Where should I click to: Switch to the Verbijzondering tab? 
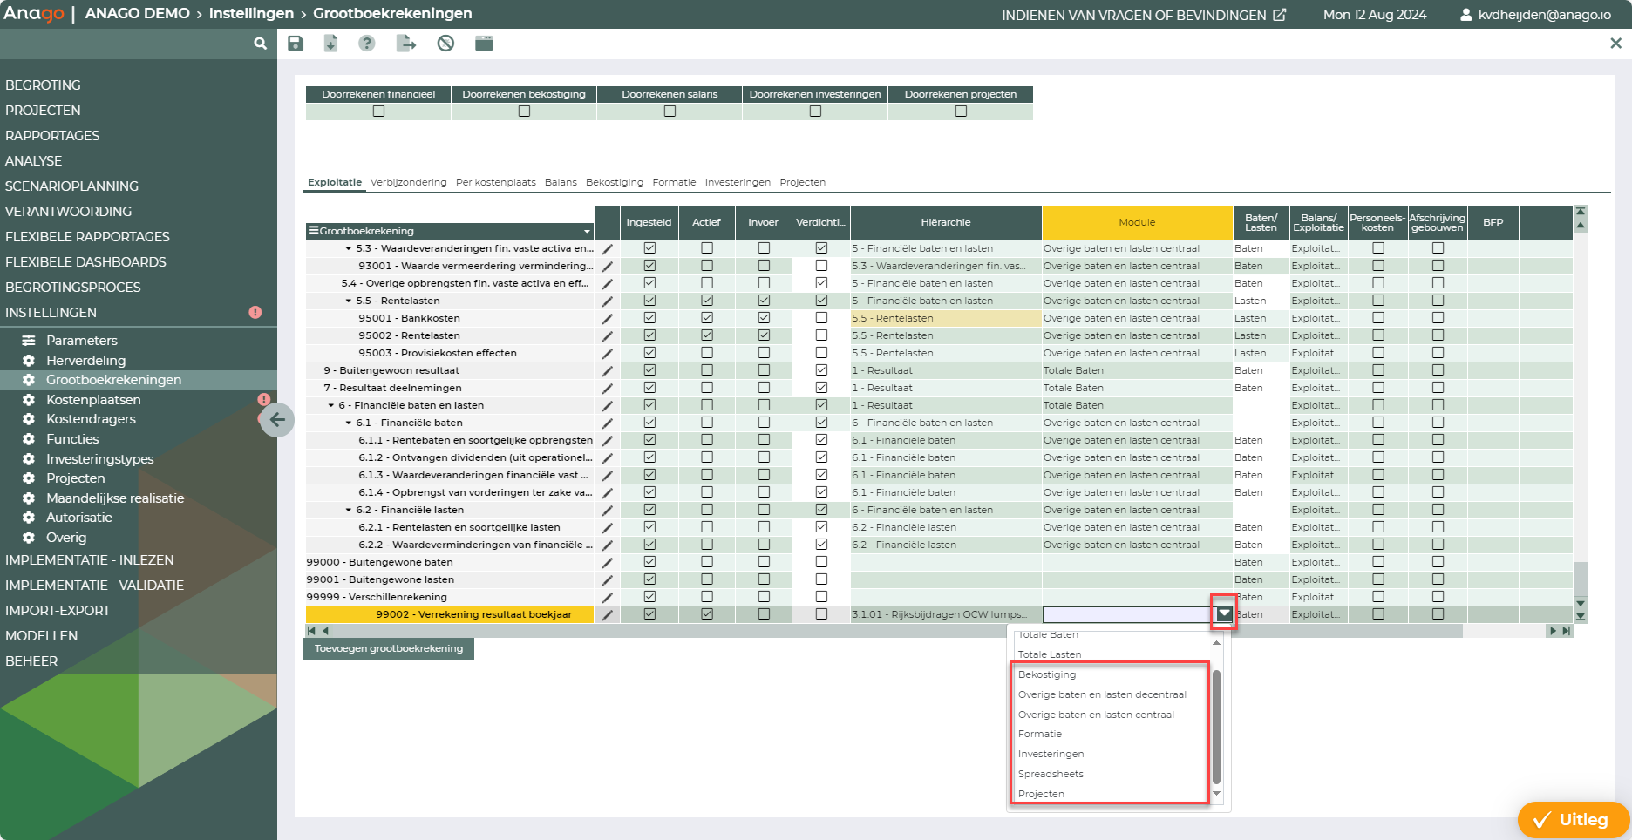point(408,182)
